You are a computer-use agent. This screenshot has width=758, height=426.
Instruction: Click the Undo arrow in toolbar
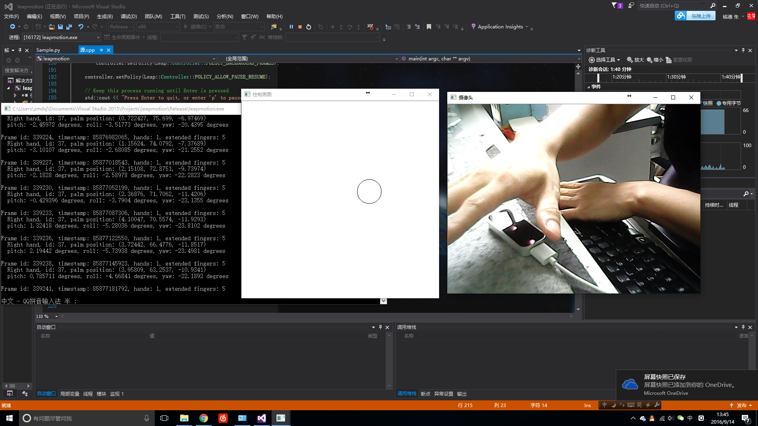[81, 27]
